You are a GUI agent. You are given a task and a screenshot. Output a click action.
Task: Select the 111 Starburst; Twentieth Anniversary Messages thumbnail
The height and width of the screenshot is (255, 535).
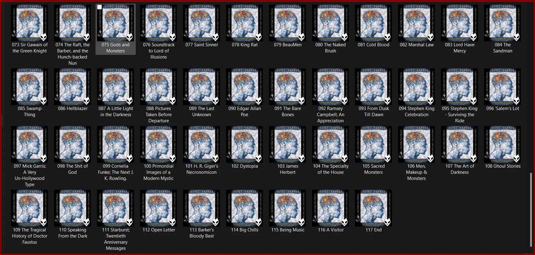pyautogui.click(x=115, y=208)
